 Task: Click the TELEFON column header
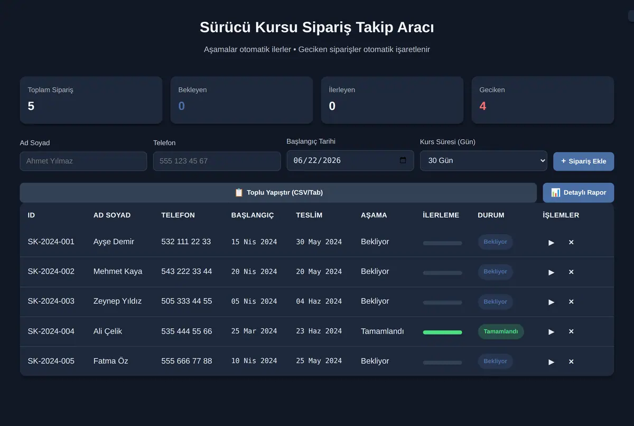click(x=178, y=215)
